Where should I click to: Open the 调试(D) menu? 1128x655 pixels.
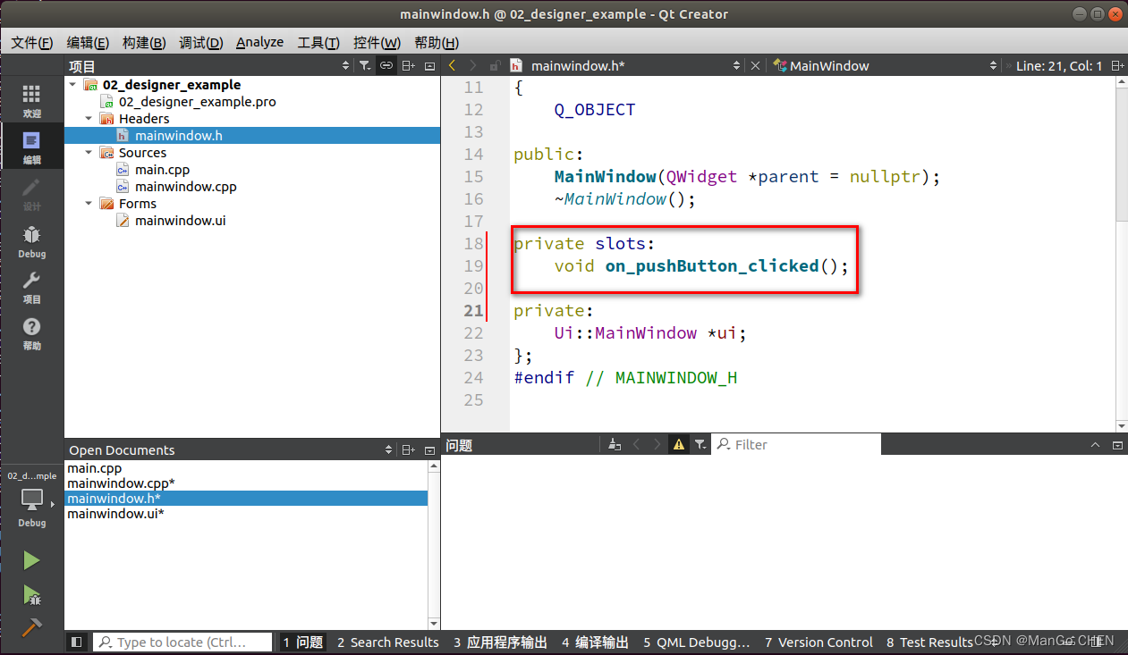(200, 42)
